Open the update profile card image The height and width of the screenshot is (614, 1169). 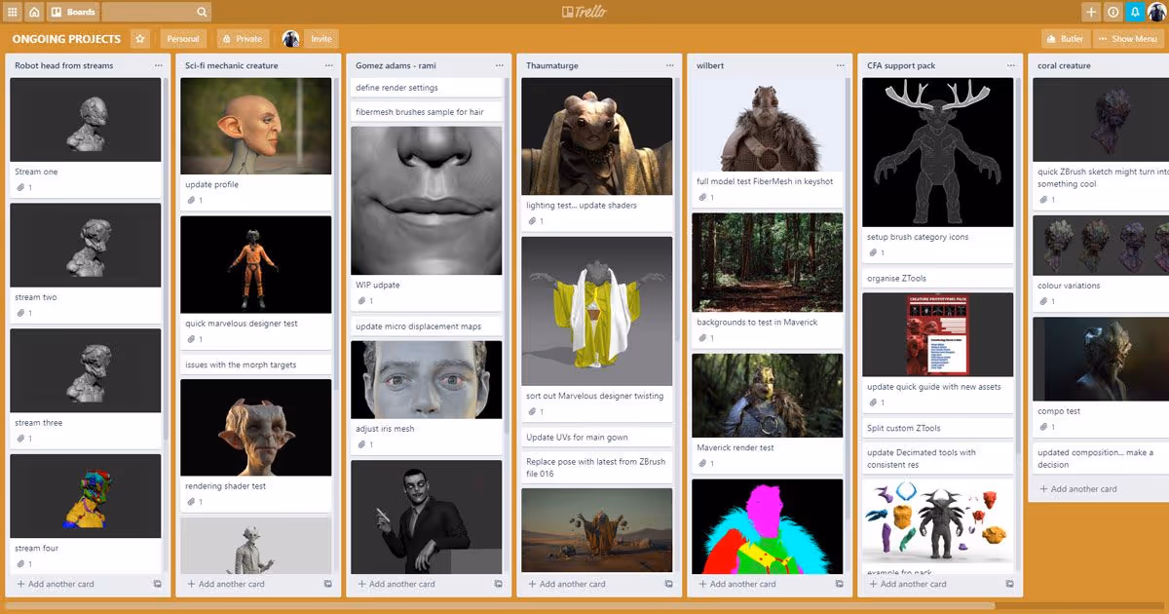[x=255, y=126]
